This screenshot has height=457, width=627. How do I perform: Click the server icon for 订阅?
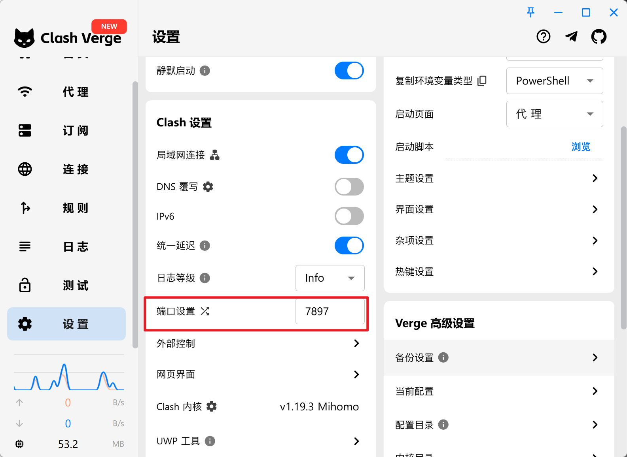[x=25, y=130]
